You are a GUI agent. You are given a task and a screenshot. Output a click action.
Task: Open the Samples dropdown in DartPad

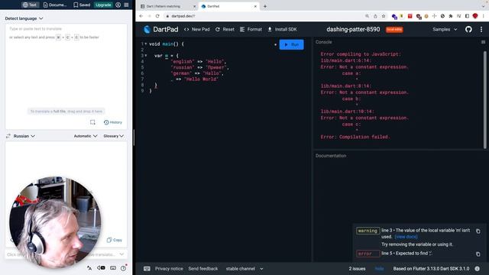click(x=445, y=29)
